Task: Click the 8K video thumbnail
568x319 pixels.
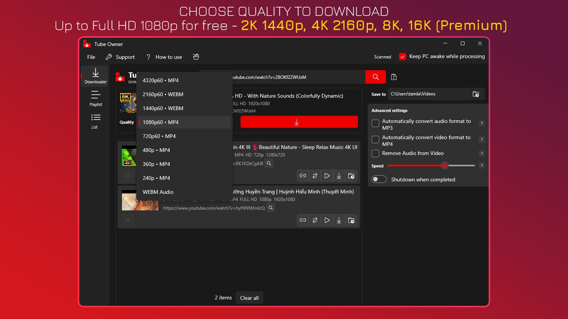Action: 128,103
